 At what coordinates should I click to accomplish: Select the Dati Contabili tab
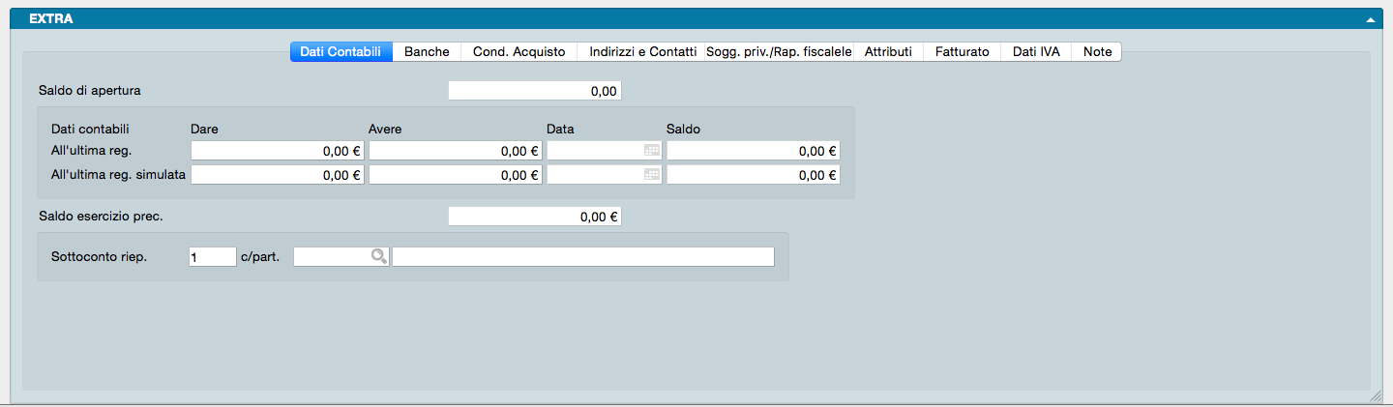click(341, 52)
